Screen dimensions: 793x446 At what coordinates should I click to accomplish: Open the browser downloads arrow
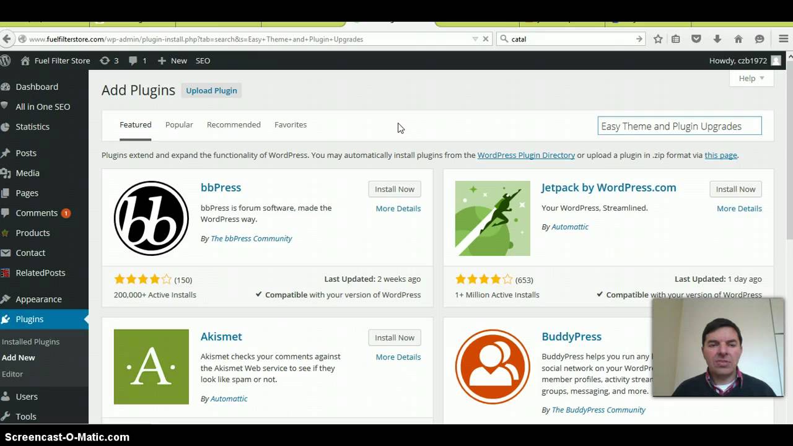717,39
